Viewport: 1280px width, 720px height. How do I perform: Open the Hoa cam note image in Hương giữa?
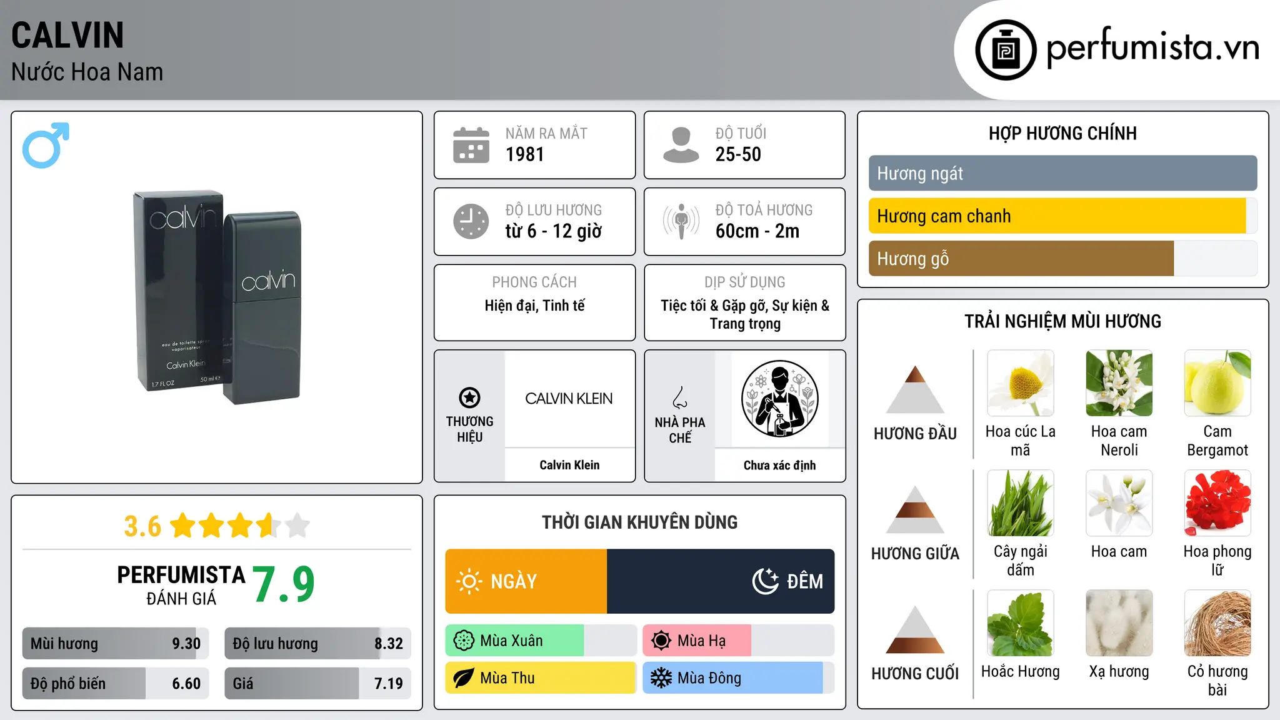(x=1119, y=503)
